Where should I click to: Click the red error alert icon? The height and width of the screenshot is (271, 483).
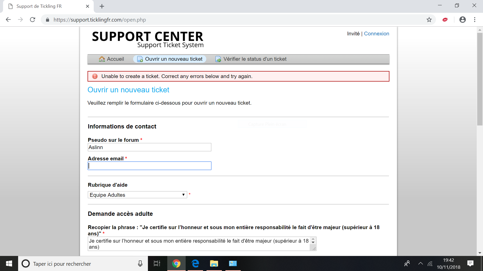point(95,76)
